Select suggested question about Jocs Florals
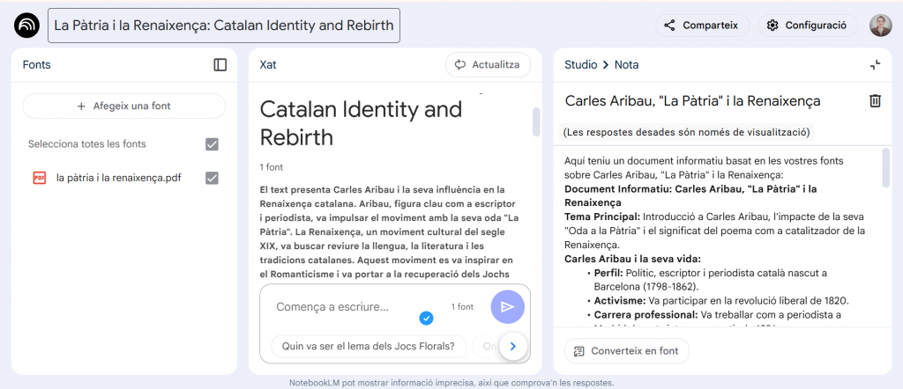 pyautogui.click(x=368, y=346)
